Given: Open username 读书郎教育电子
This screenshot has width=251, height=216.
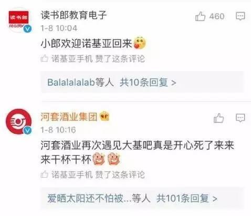Looking at the screenshot, I should [74, 15].
